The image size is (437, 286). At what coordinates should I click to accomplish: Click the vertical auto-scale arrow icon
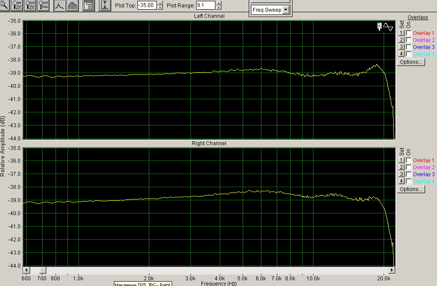pyautogui.click(x=105, y=6)
